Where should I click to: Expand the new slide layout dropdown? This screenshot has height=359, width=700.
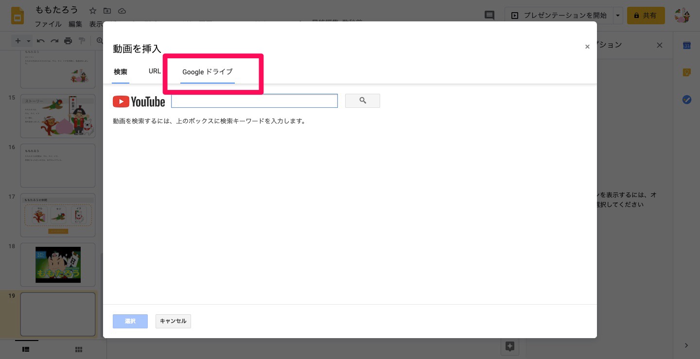[29, 41]
